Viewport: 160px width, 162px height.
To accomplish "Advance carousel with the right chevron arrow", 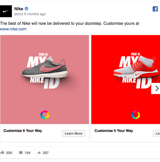I will [x=156, y=88].
